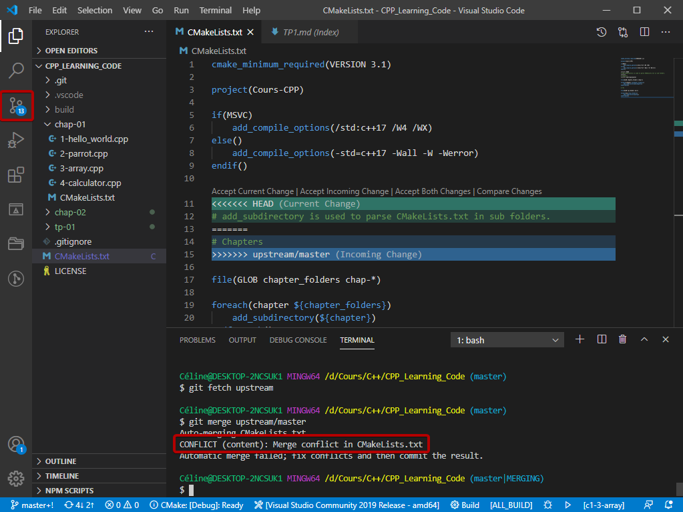Switch to the PROBLEMS panel tab

pos(198,340)
